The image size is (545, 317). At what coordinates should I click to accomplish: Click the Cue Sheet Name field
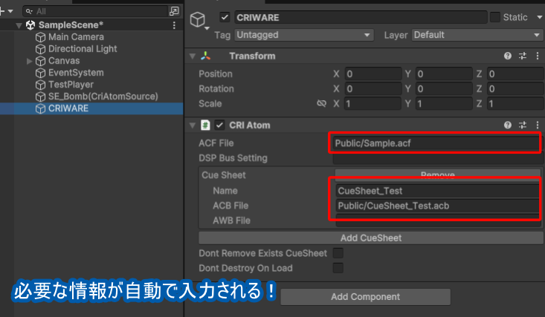pyautogui.click(x=438, y=191)
